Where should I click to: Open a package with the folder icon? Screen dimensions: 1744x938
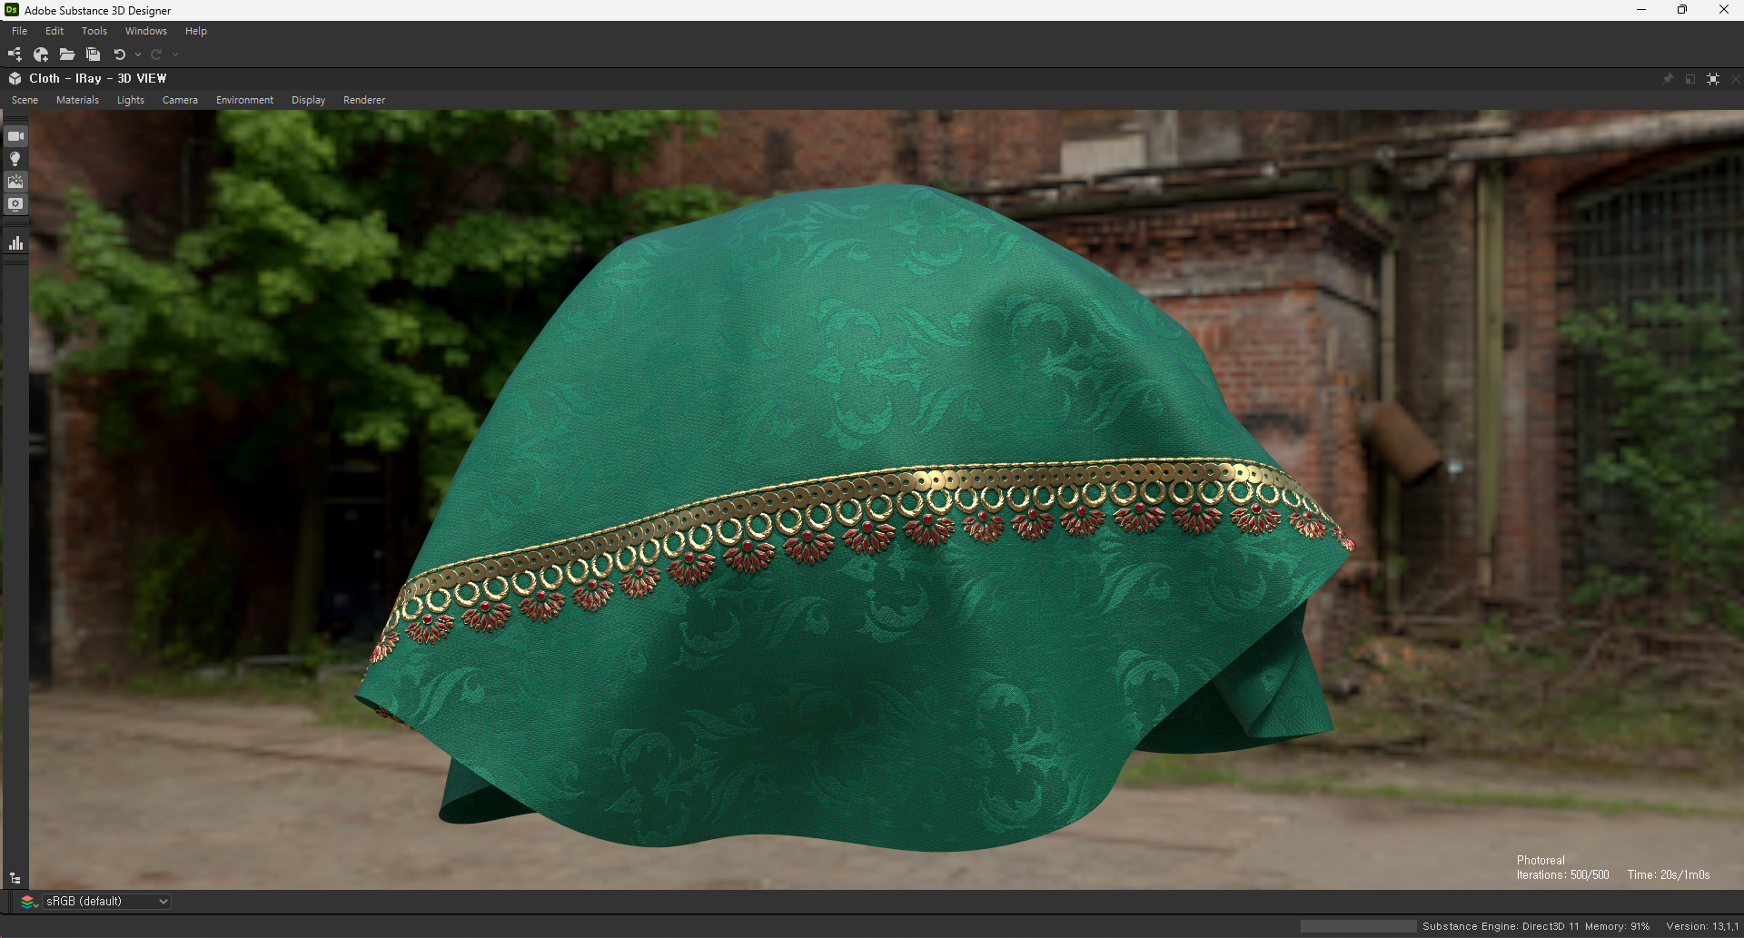click(x=67, y=54)
